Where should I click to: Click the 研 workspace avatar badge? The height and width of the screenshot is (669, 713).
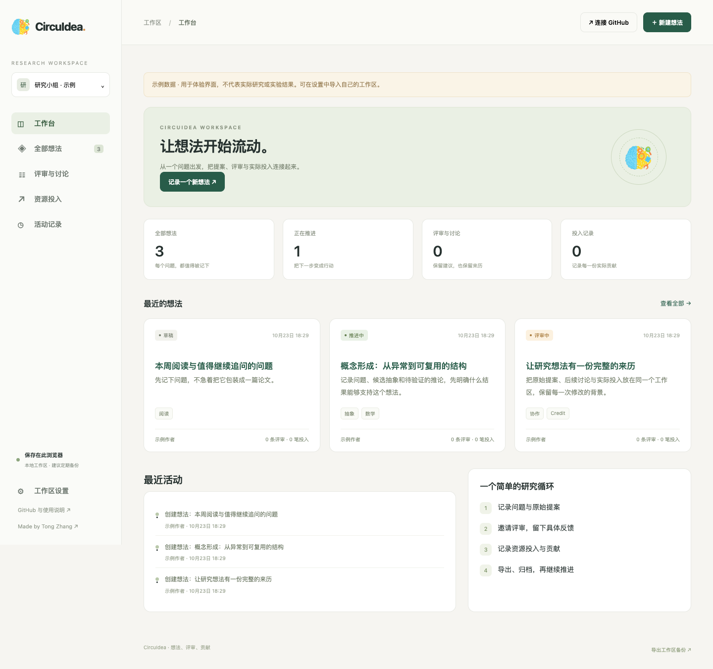pyautogui.click(x=23, y=85)
